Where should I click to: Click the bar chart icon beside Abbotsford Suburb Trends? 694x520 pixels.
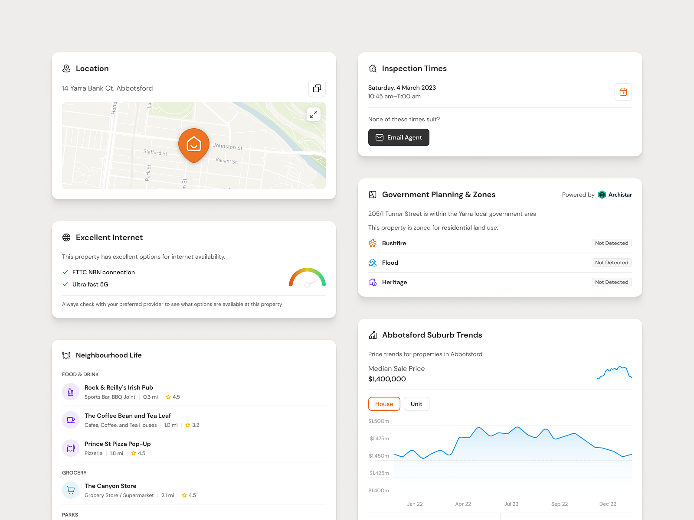click(372, 335)
